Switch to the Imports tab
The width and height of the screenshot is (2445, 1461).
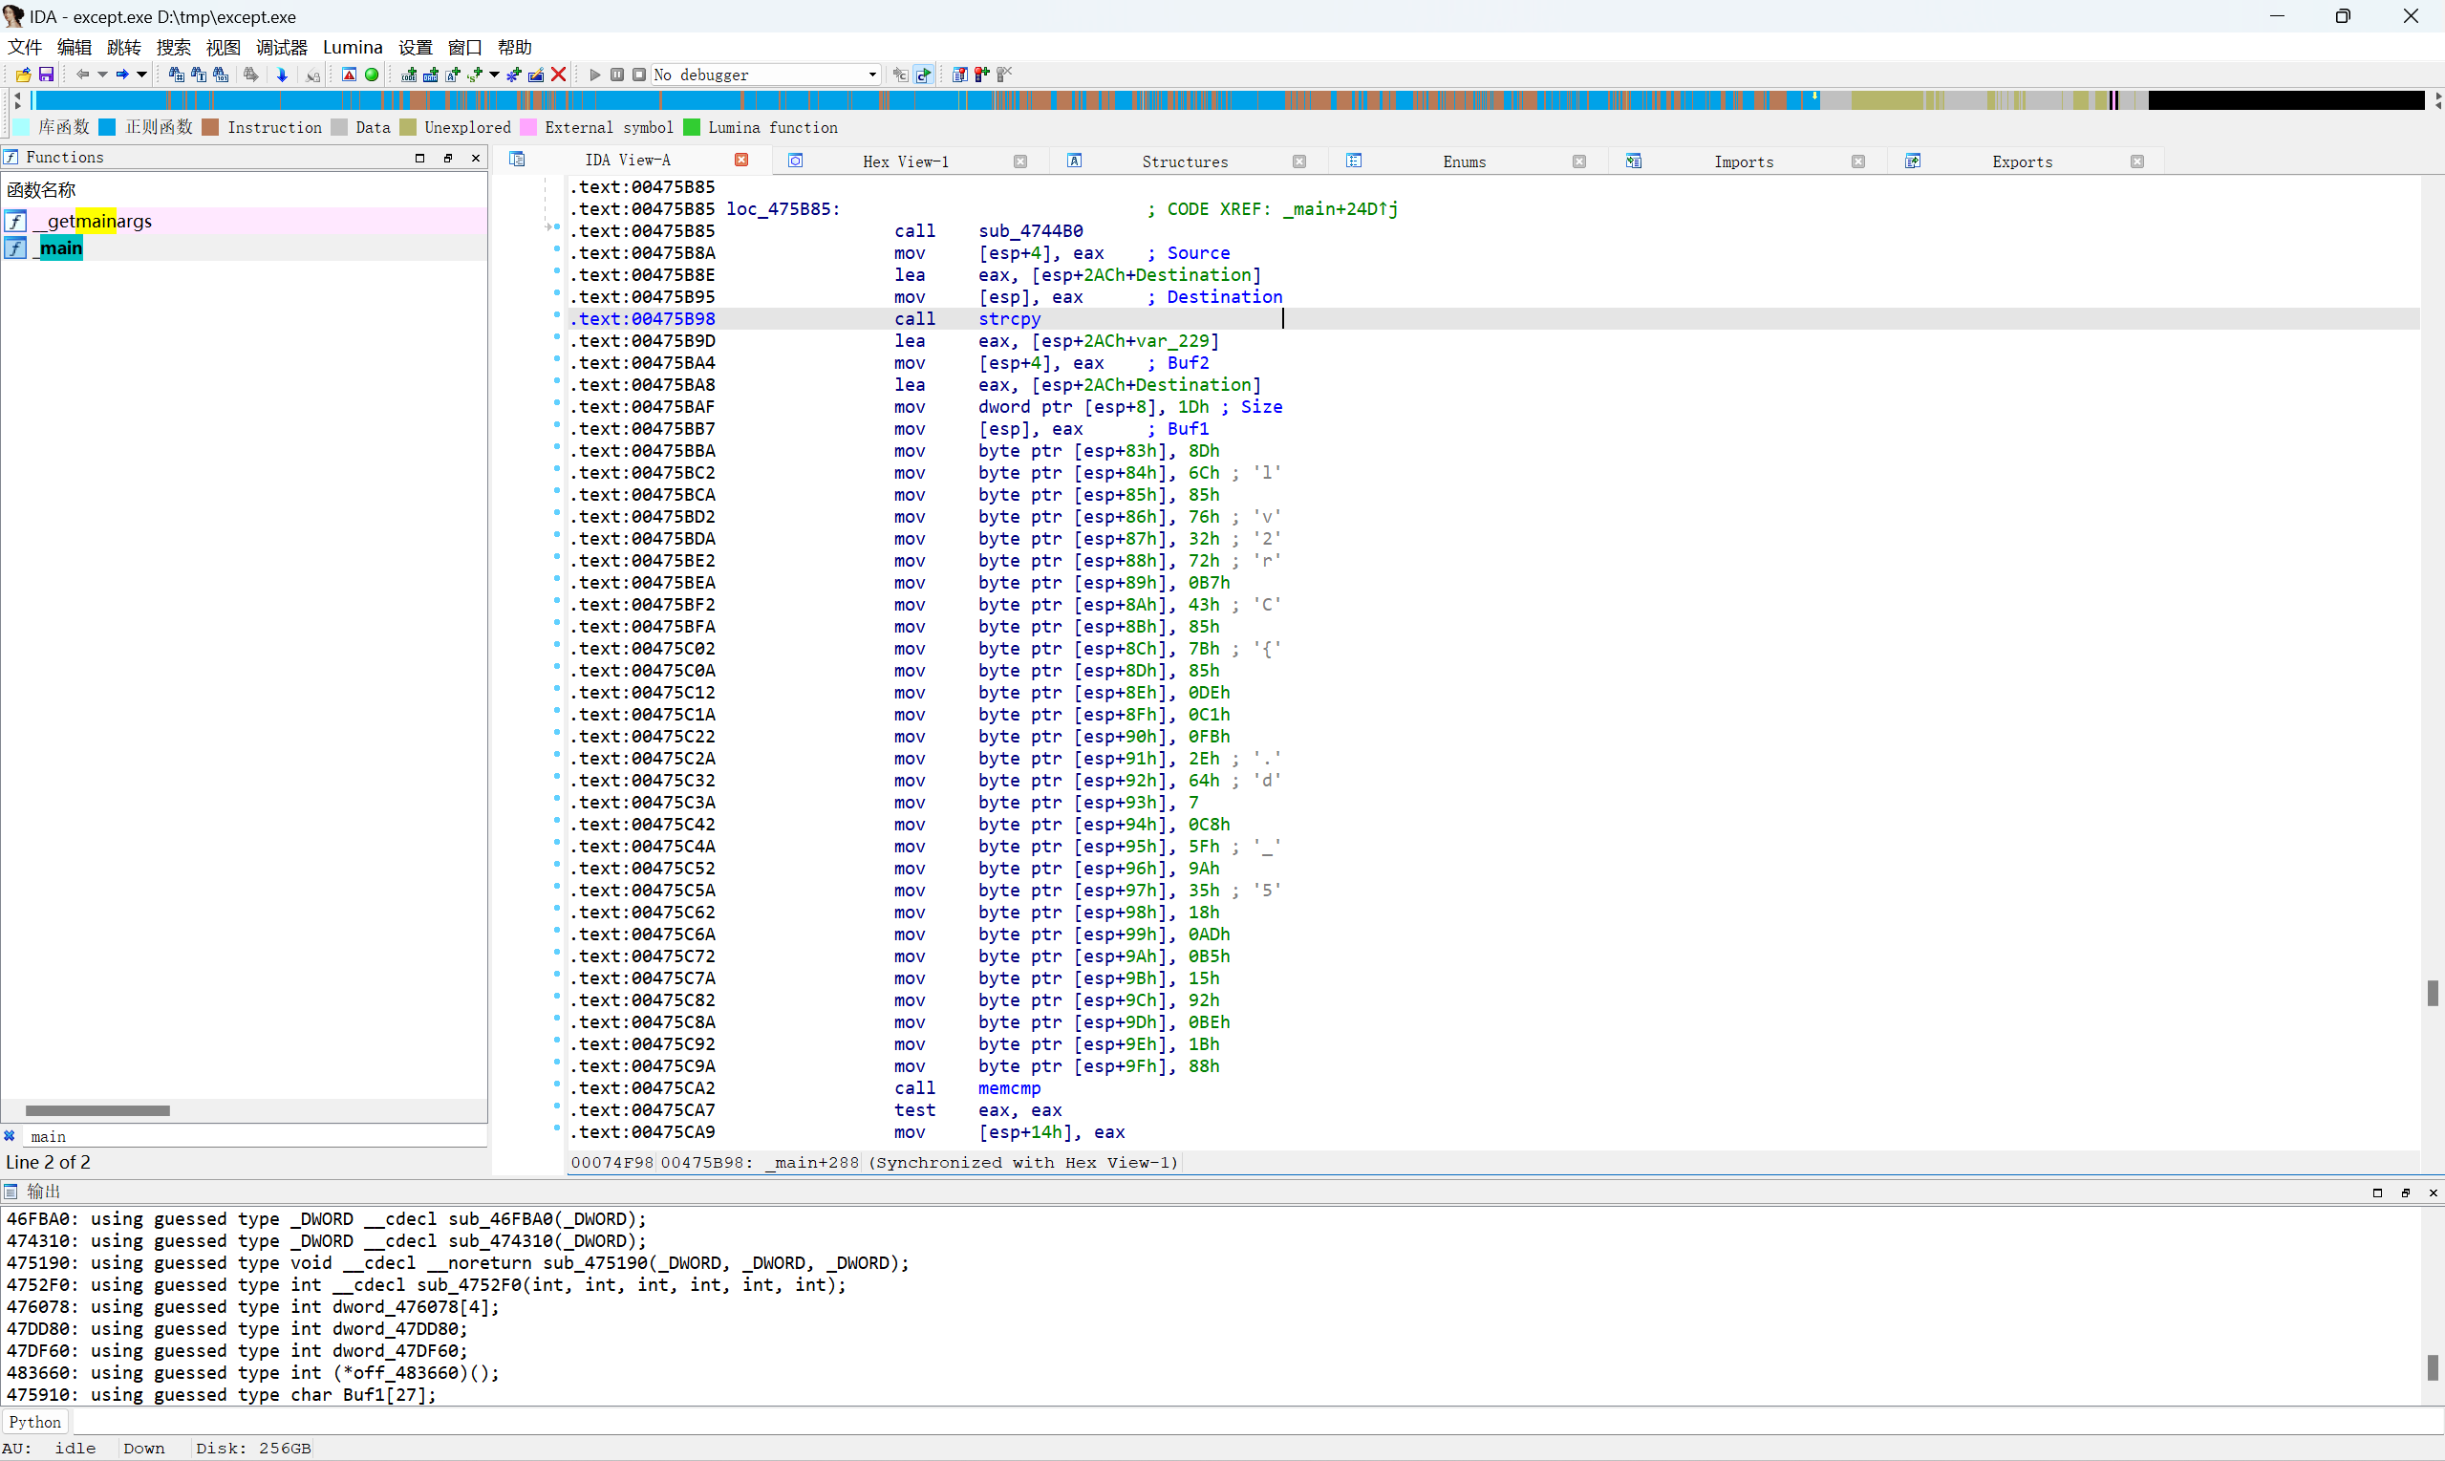point(1745,161)
